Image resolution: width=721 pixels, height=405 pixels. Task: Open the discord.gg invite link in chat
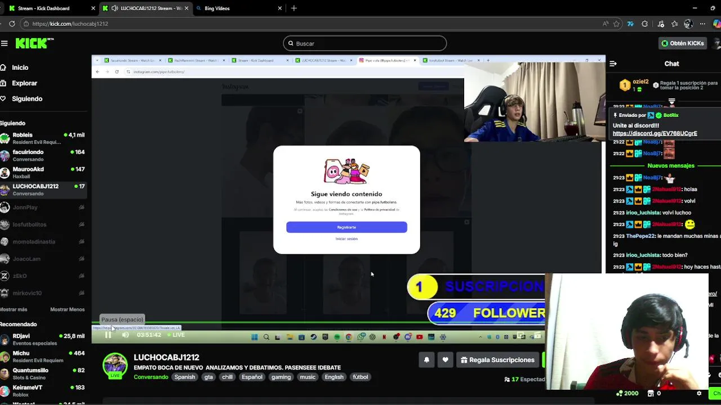coord(655,133)
